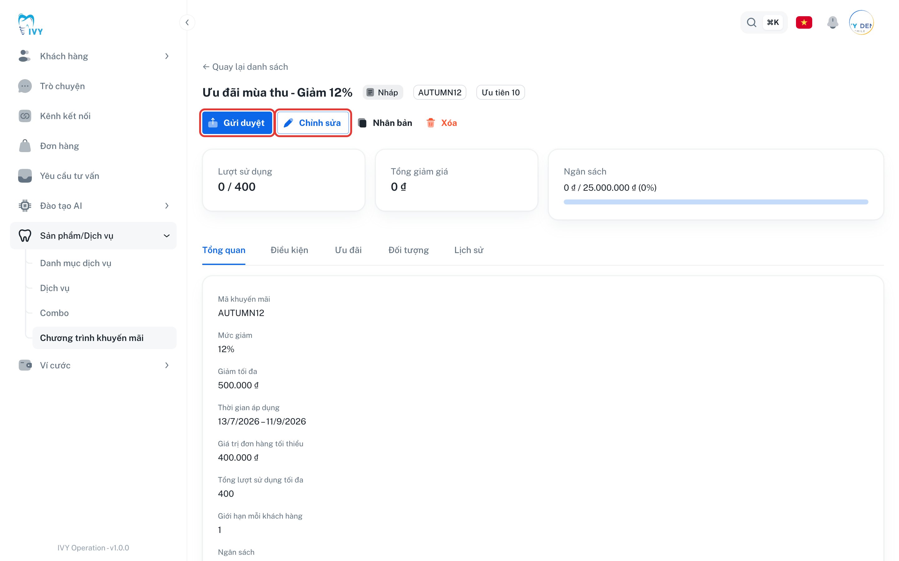Open Đơn hàng in the sidebar
This screenshot has height=561, width=899.
tap(93, 146)
